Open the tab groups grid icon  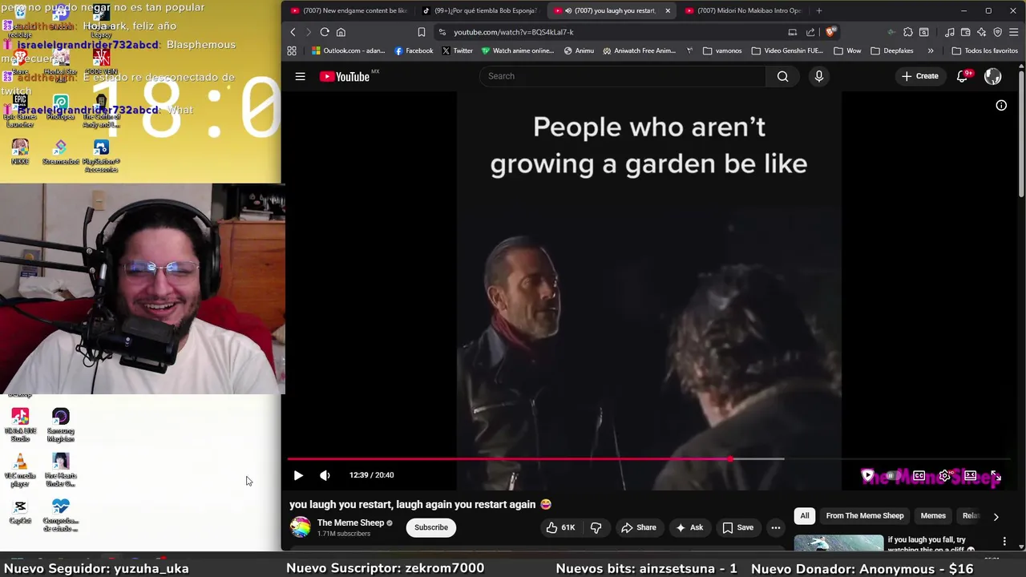click(x=292, y=50)
